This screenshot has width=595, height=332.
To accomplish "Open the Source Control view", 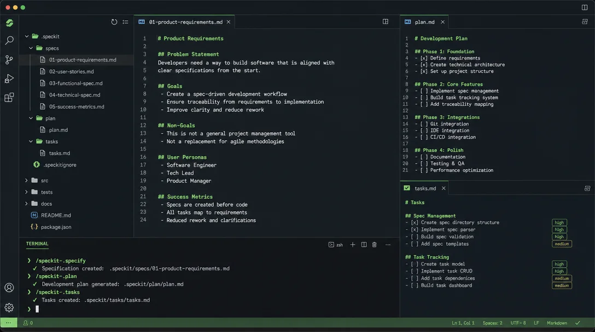I will 9,60.
